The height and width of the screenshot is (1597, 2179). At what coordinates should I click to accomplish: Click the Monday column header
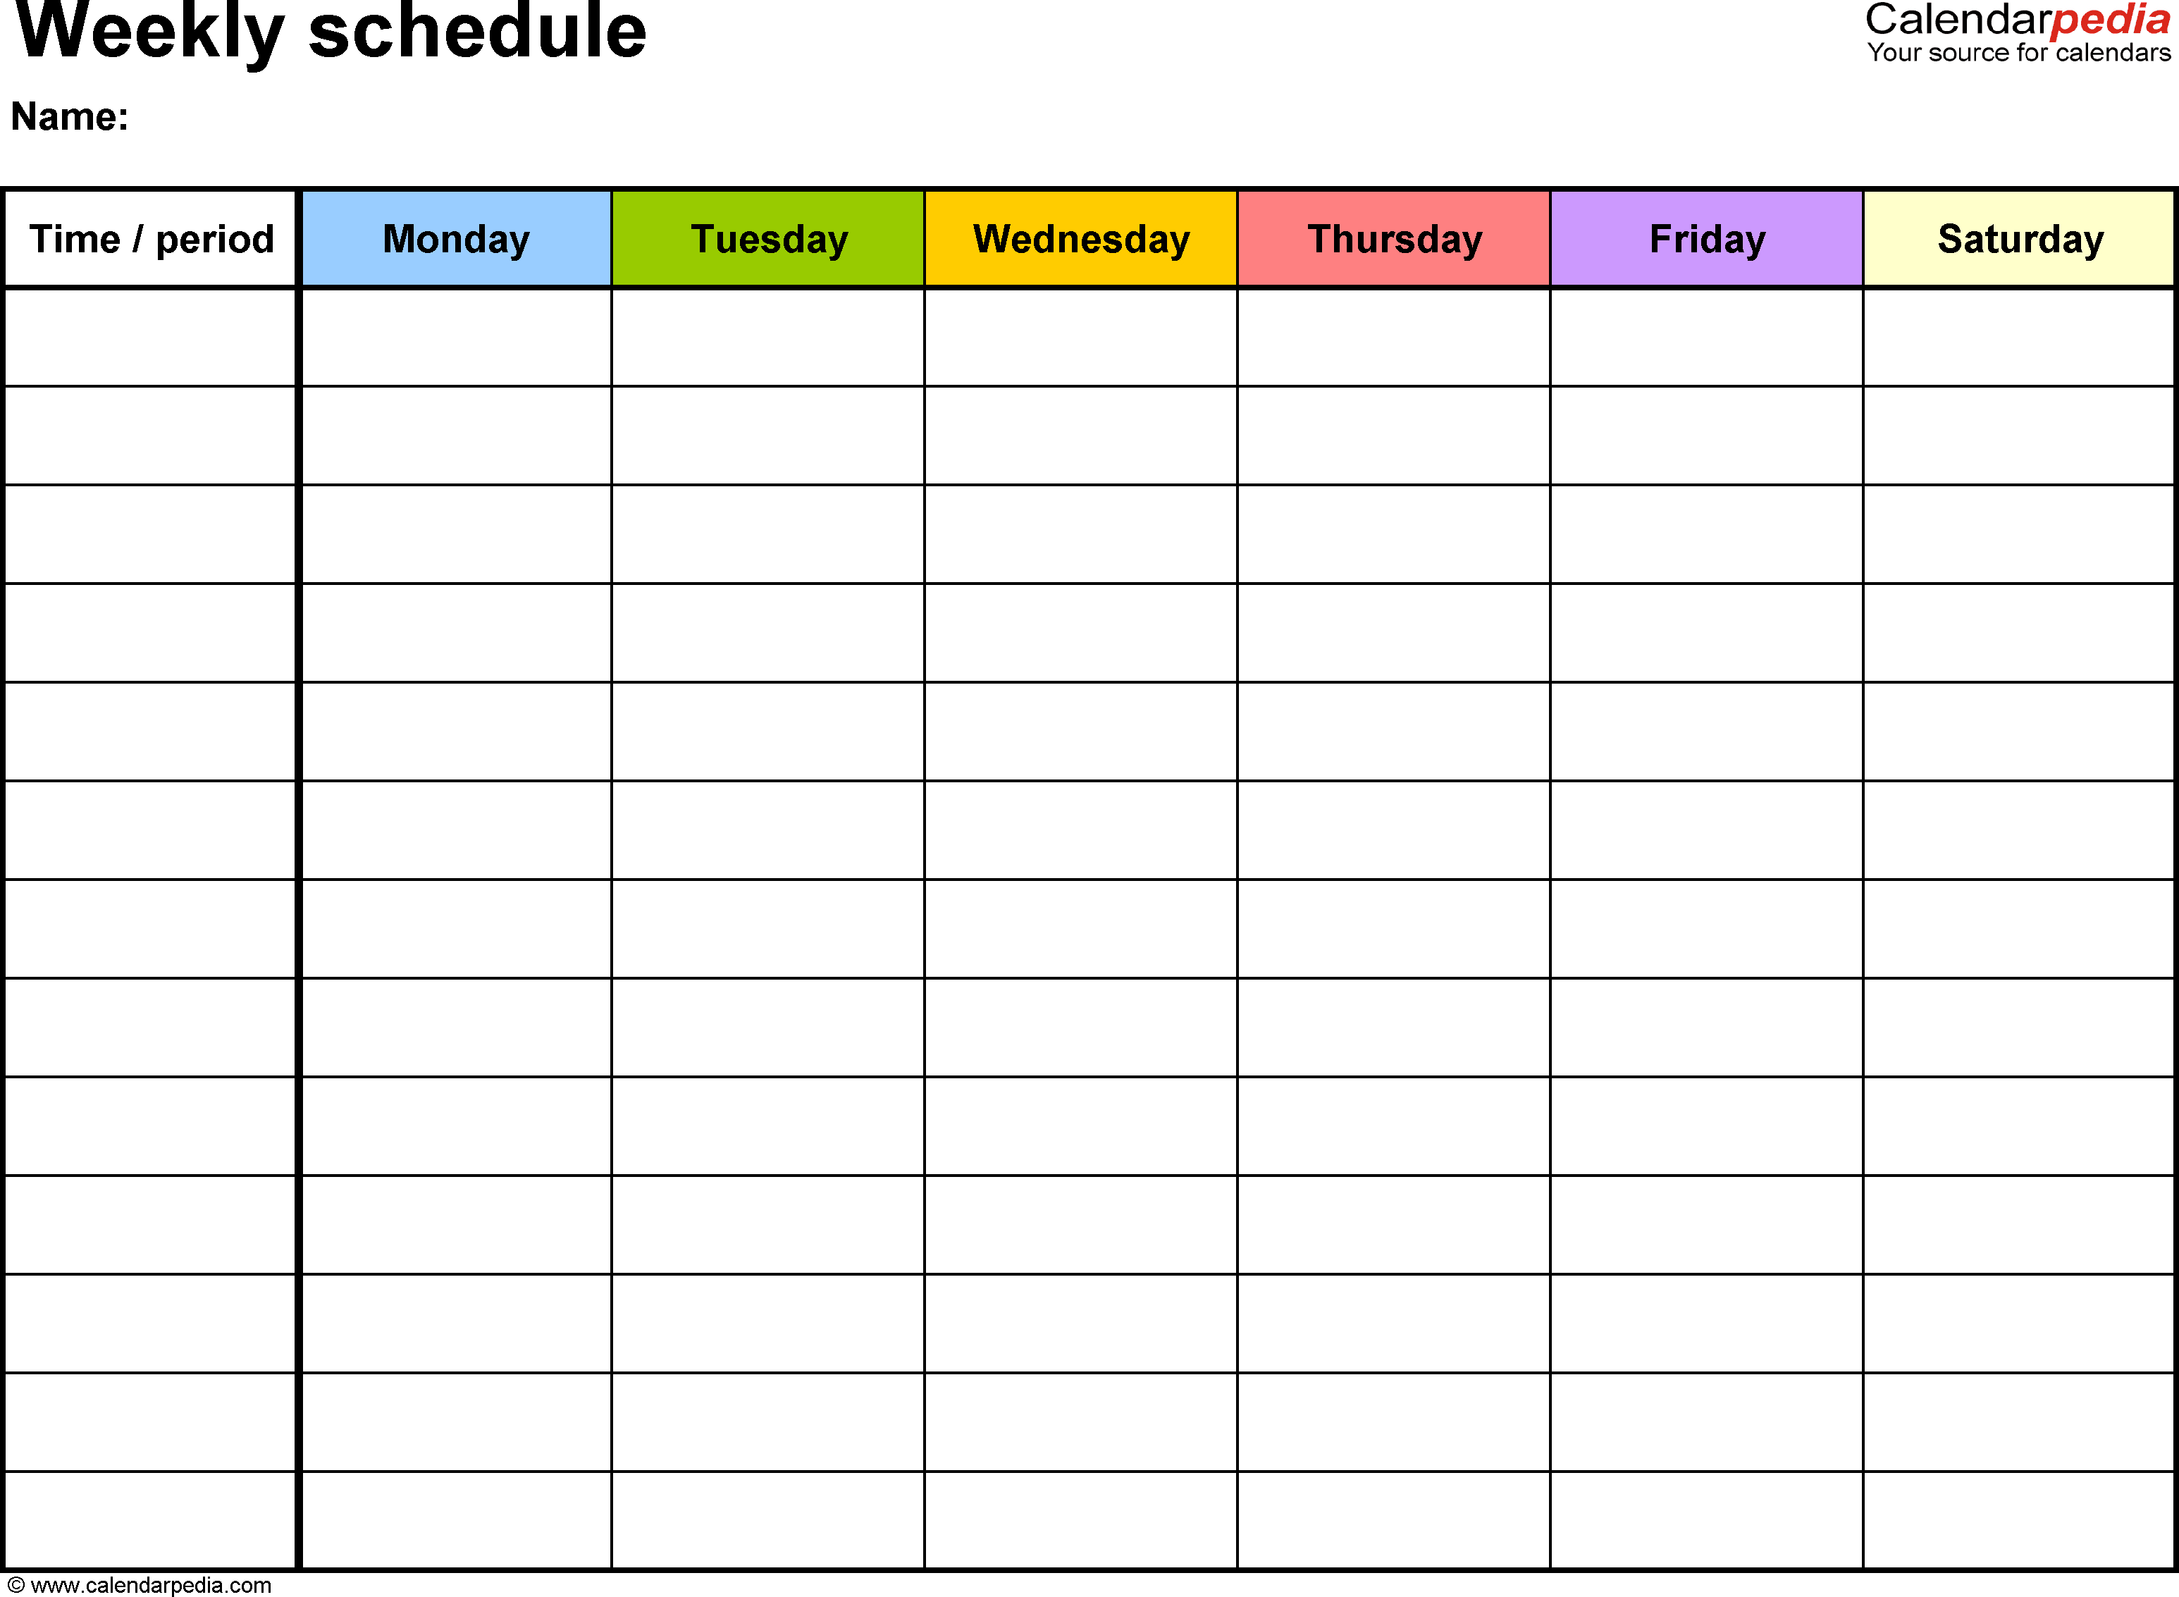455,235
